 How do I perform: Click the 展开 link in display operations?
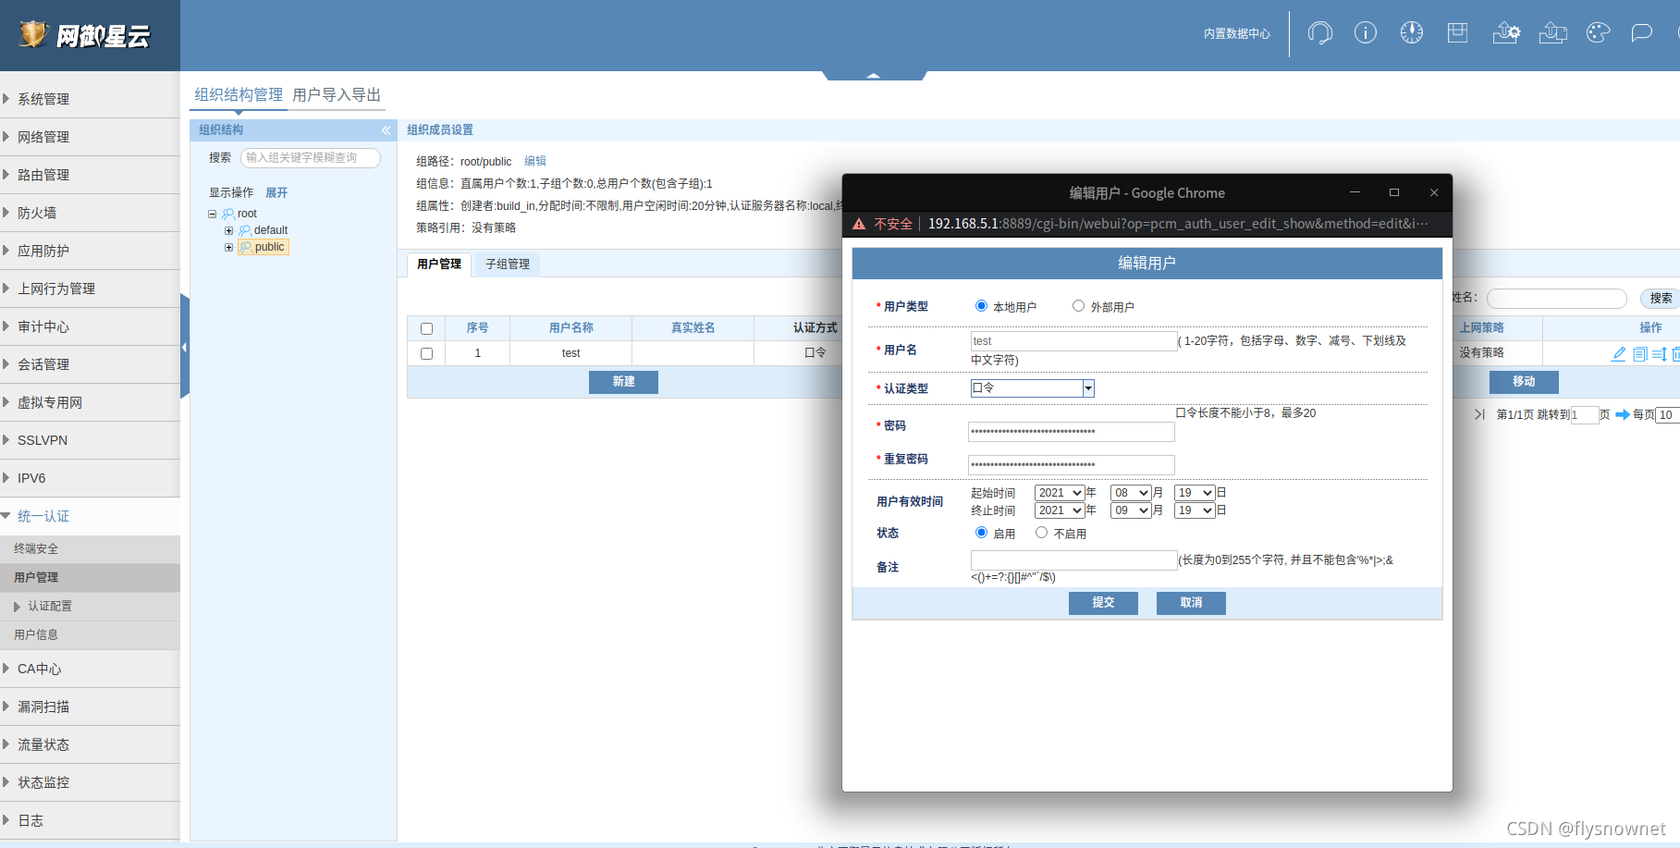coord(276,192)
